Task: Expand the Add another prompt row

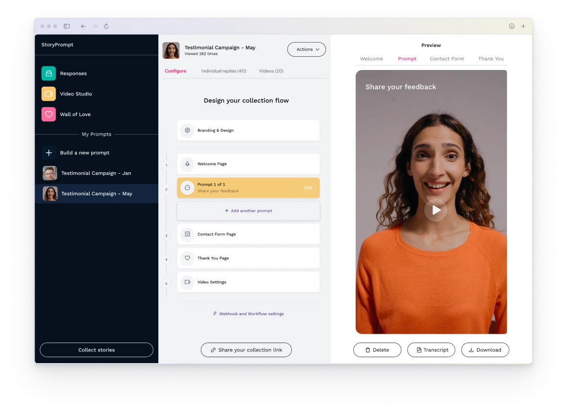Action: coord(248,211)
